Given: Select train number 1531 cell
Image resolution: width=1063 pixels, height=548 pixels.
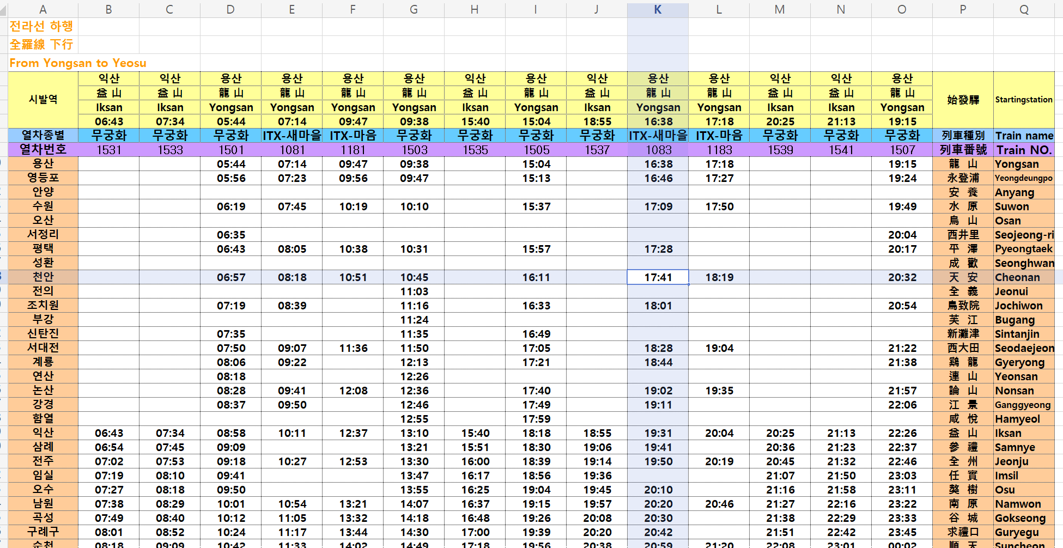Looking at the screenshot, I should [109, 150].
